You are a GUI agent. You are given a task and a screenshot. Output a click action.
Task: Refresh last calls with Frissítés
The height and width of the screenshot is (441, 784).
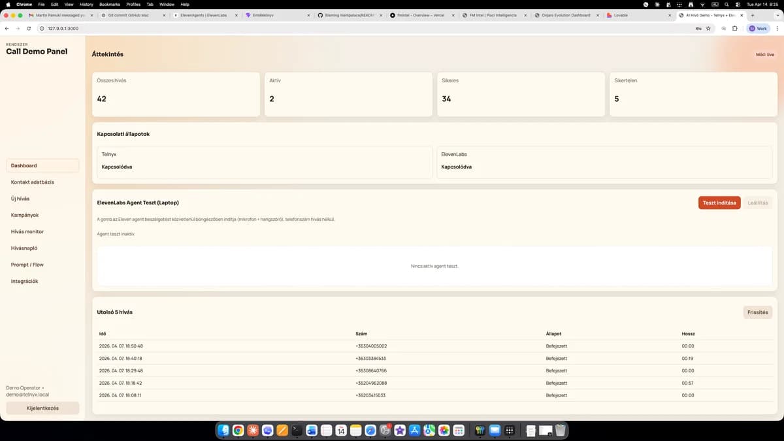[758, 312]
